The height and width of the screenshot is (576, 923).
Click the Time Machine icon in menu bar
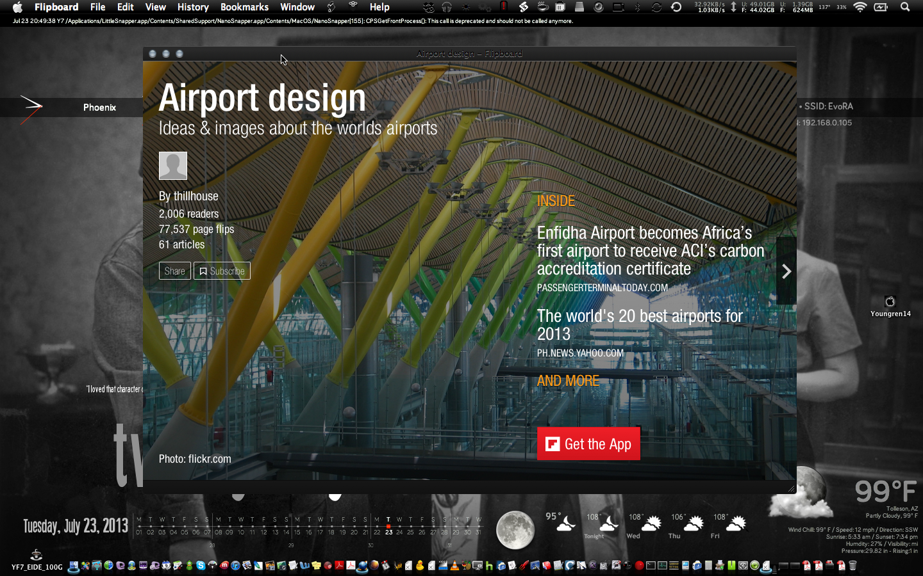pyautogui.click(x=676, y=7)
